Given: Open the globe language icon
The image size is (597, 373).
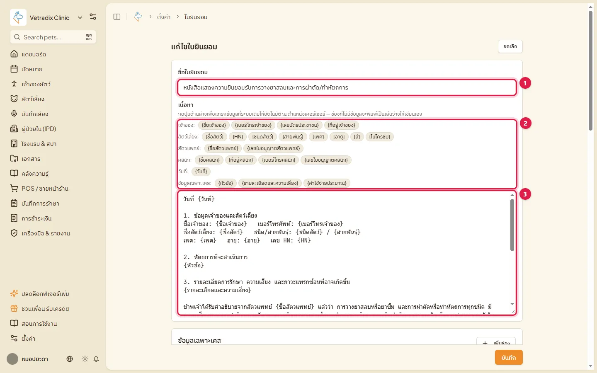Looking at the screenshot, I should (x=70, y=359).
